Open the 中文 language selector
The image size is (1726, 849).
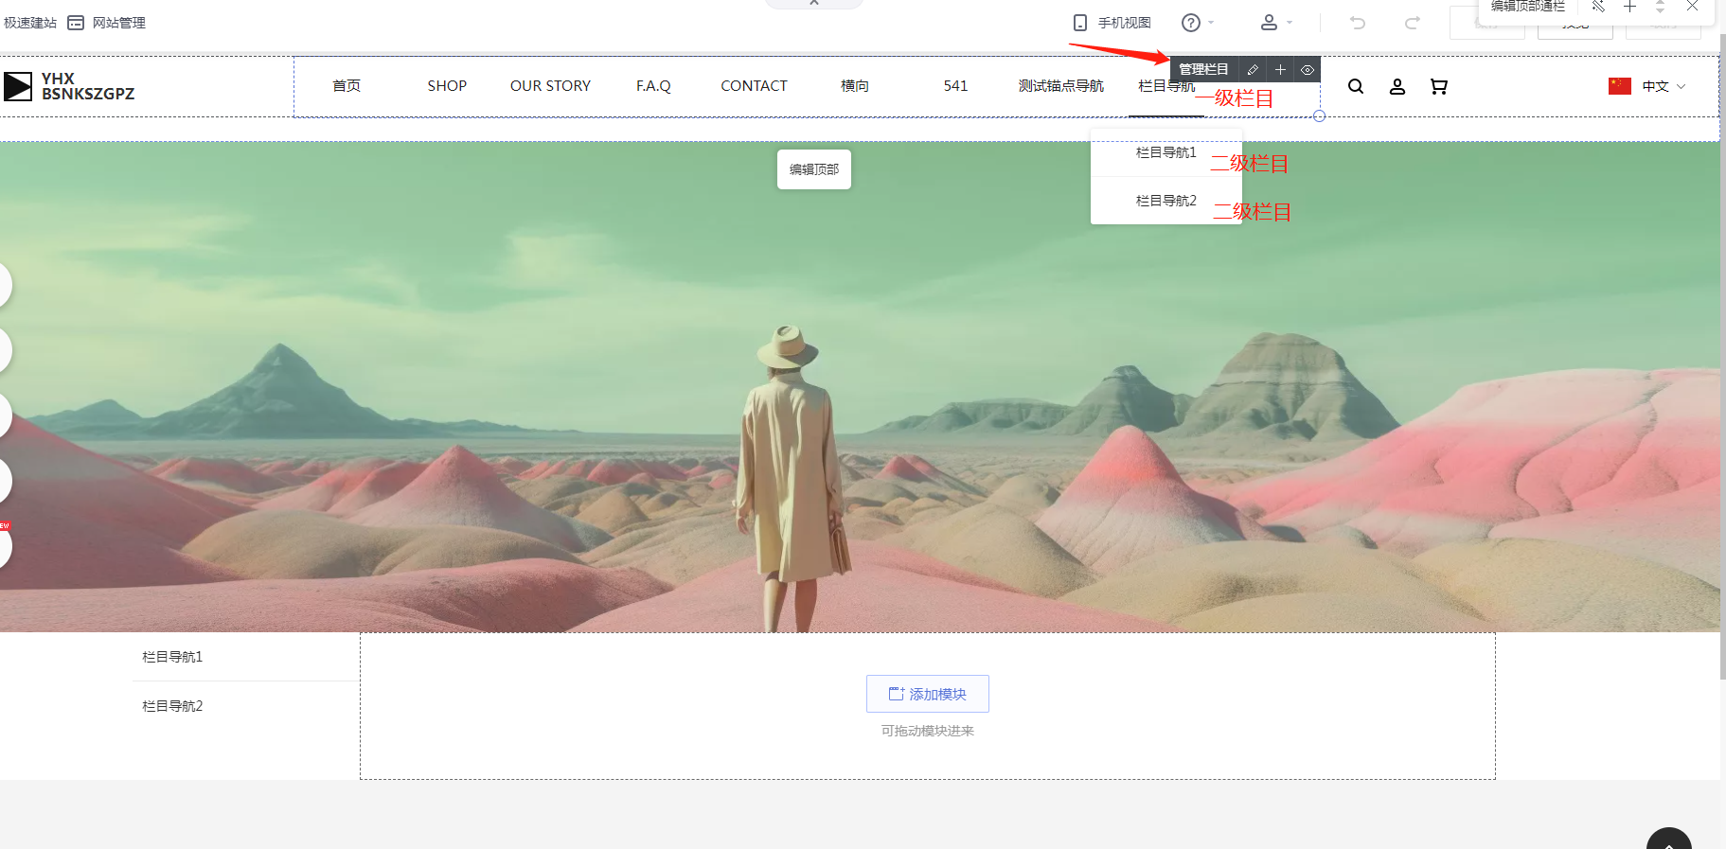pyautogui.click(x=1648, y=86)
